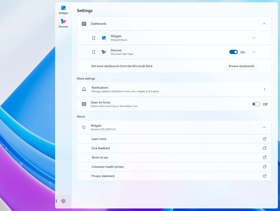Click the notifications bell icon
This screenshot has height=211, width=280.
pyautogui.click(x=84, y=89)
